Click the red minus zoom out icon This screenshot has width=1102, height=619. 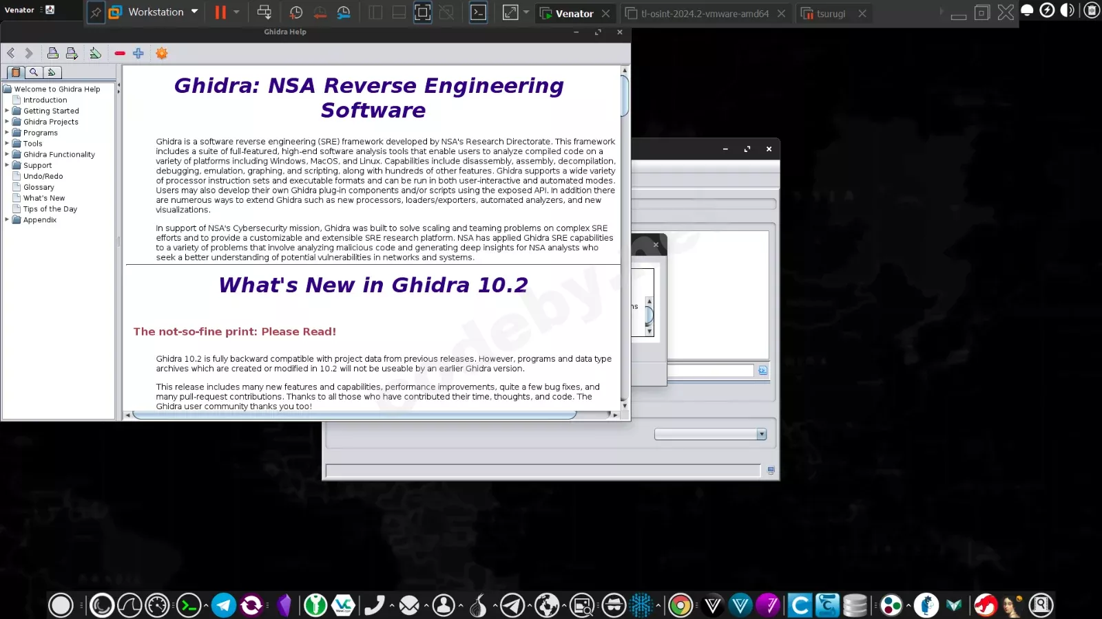[x=120, y=54]
